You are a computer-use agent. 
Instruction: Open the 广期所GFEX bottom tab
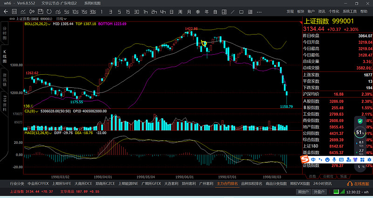point(151,184)
